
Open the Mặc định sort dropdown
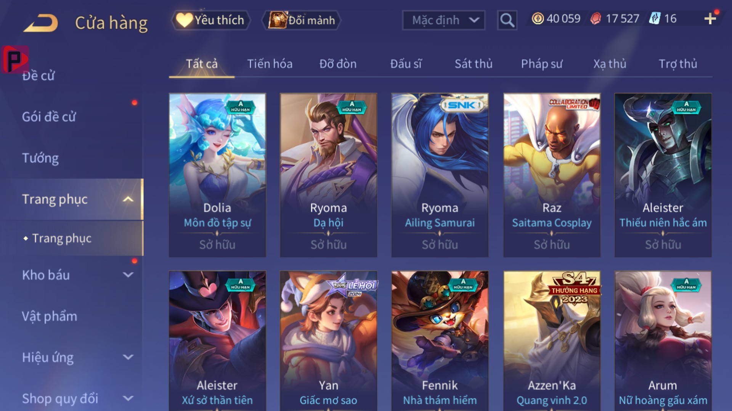click(443, 20)
